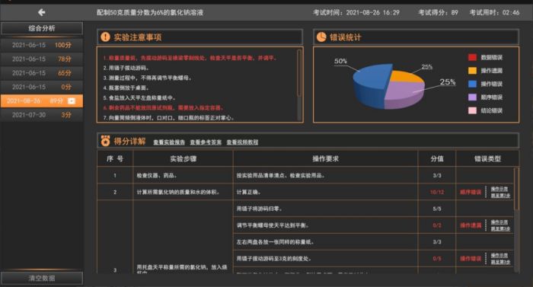Viewport: 533px width, 287px height.
Task: Click the 清空数据 button
Action: [x=42, y=278]
